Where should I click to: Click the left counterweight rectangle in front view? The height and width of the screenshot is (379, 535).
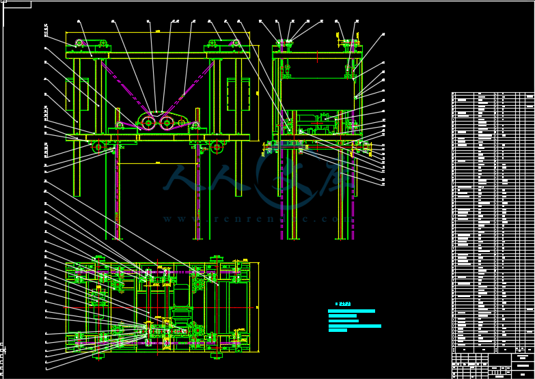77,94
